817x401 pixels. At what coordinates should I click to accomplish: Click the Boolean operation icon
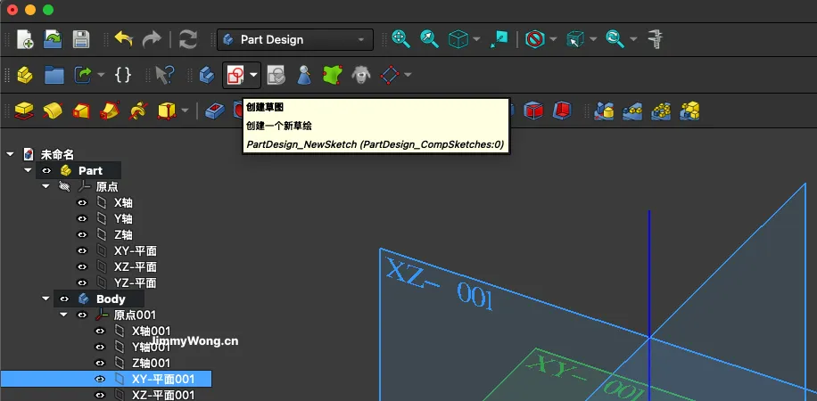[605, 111]
